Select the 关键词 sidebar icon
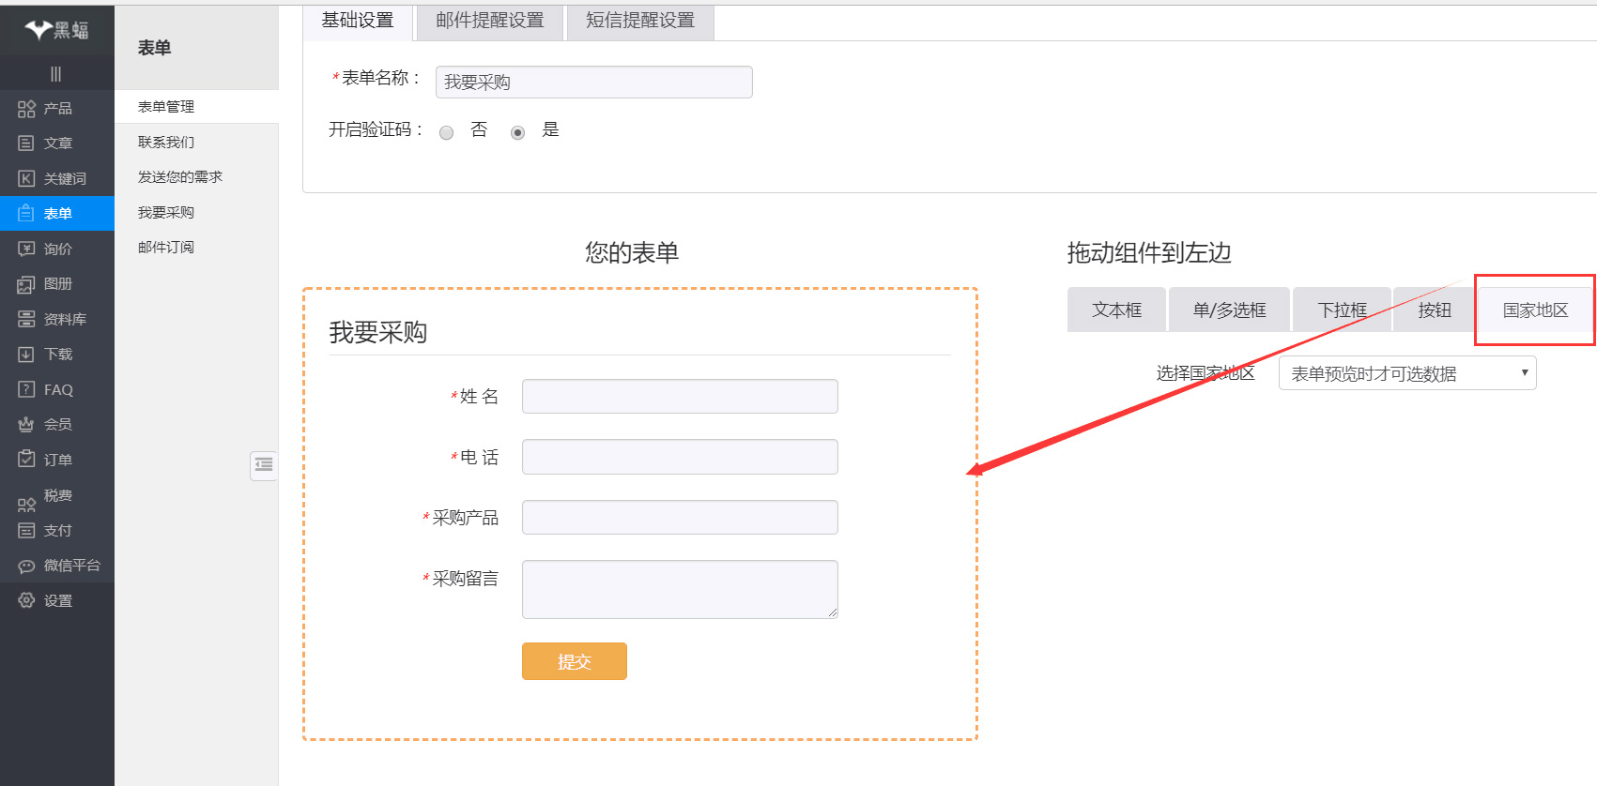1597x786 pixels. point(26,178)
